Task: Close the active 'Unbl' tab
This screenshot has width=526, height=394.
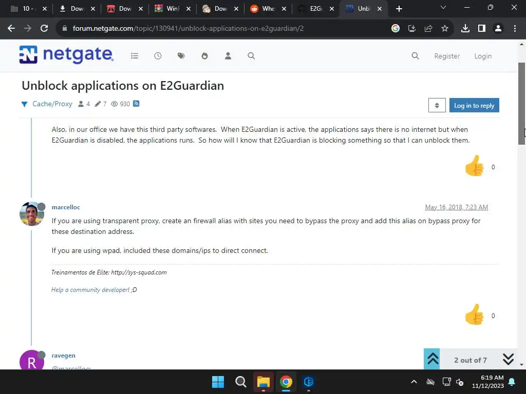Action: pos(380,9)
